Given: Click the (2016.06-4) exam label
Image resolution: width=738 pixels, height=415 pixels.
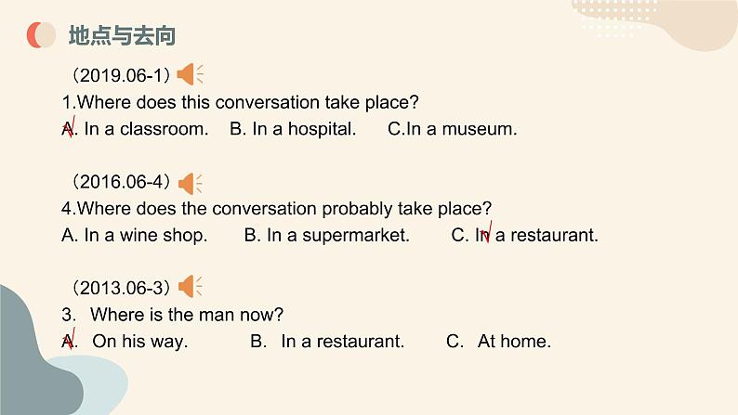Looking at the screenshot, I should 121,182.
